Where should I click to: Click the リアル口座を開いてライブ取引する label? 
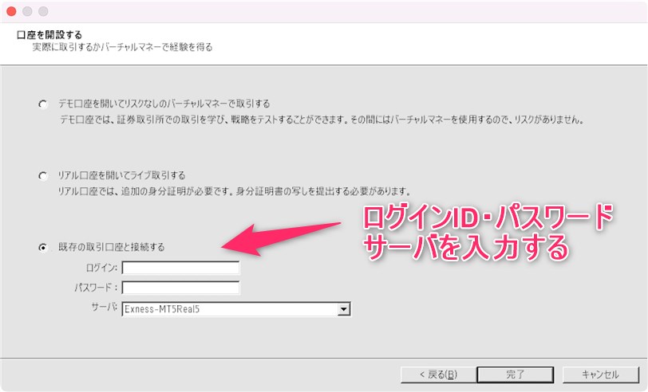pos(121,175)
